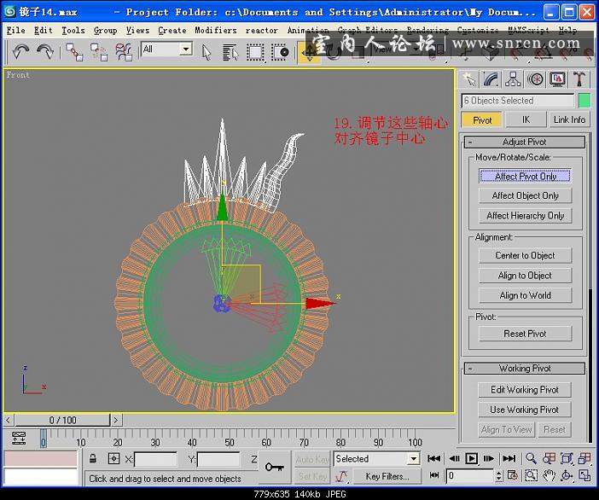Screen dimensions: 599x500
Task: Open the Utilities hammer panel
Action: point(579,79)
